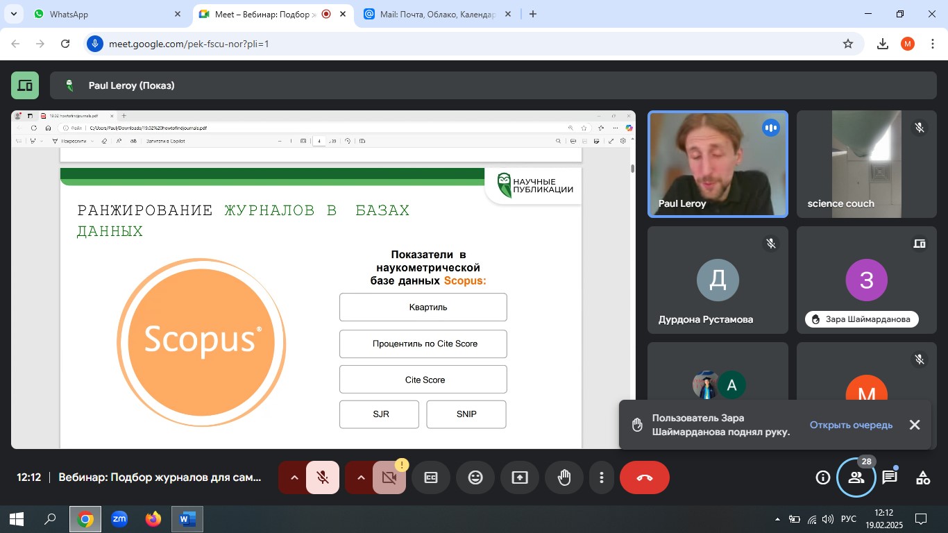Image resolution: width=948 pixels, height=533 pixels.
Task: Click the Зара Шаймарданова name label with raised hand
Action: 862,319
